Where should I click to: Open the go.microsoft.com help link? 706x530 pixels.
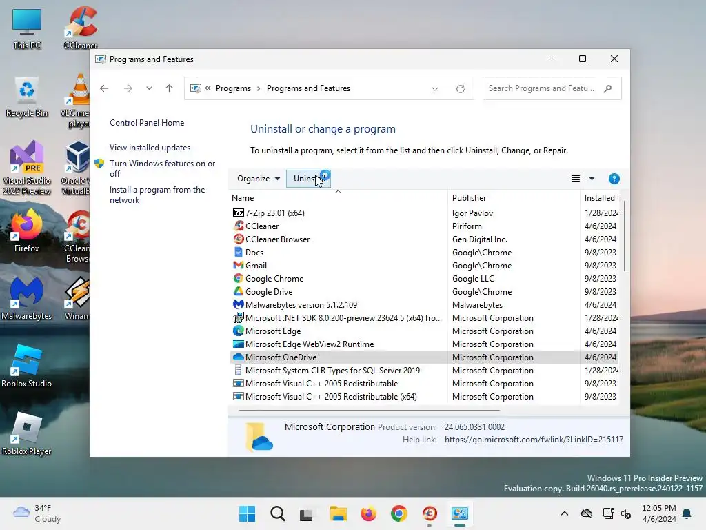coord(534,440)
